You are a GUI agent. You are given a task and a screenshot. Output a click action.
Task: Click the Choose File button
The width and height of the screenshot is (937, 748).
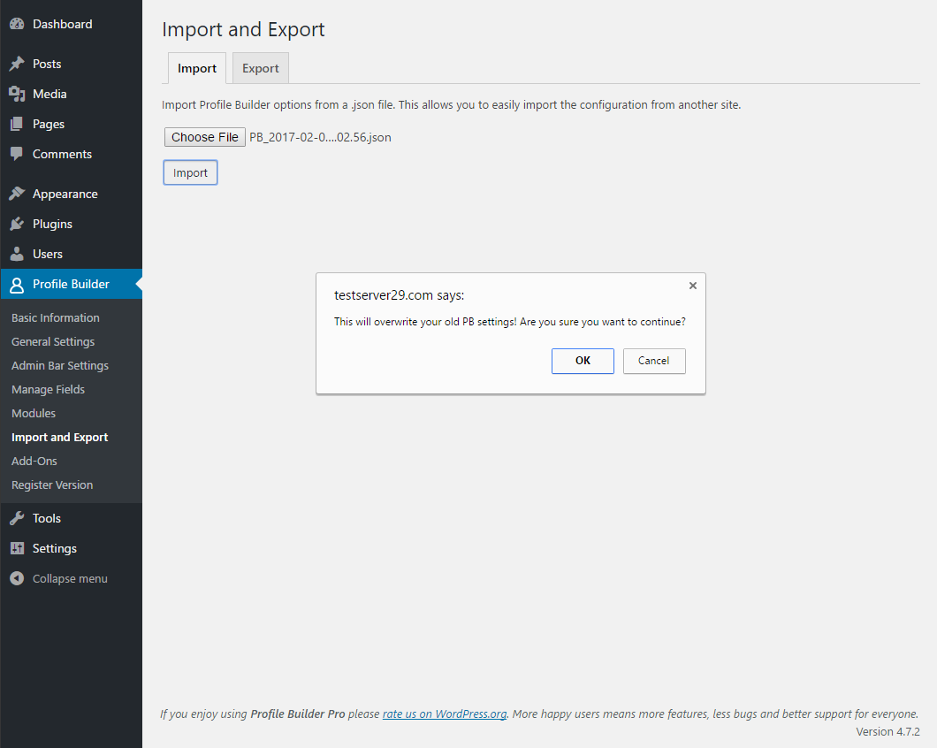205,137
